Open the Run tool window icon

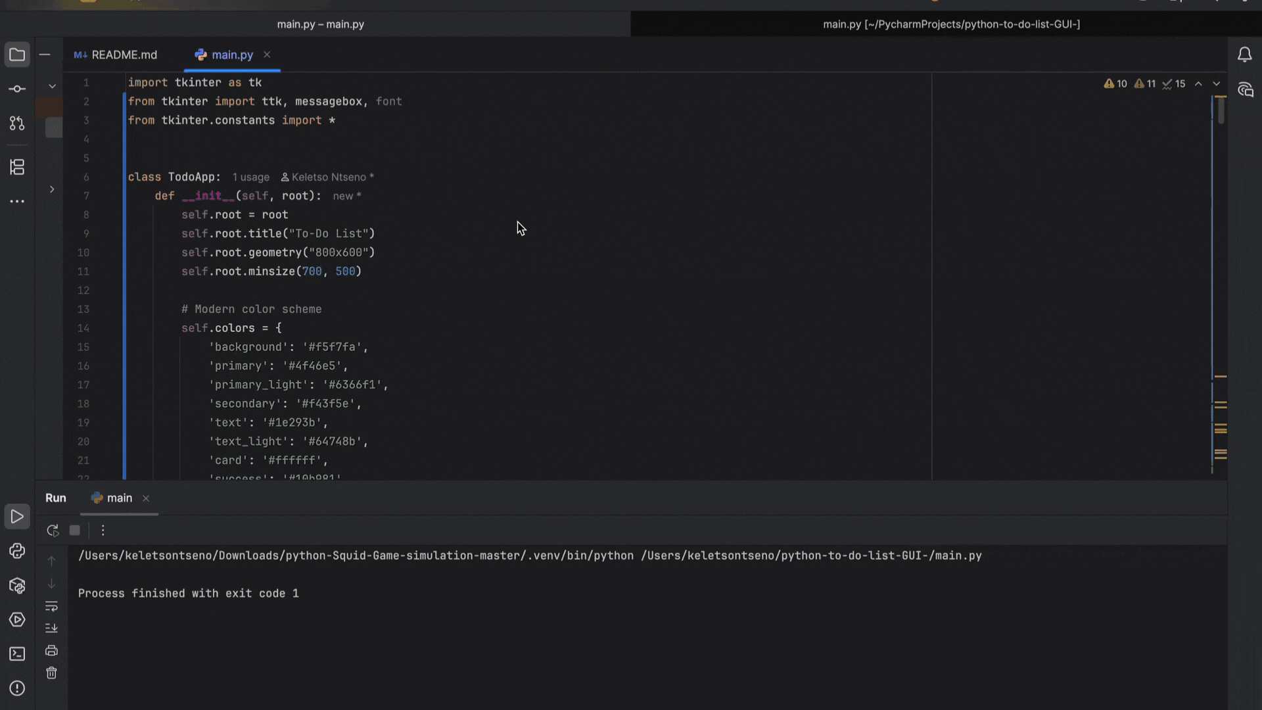pyautogui.click(x=17, y=517)
